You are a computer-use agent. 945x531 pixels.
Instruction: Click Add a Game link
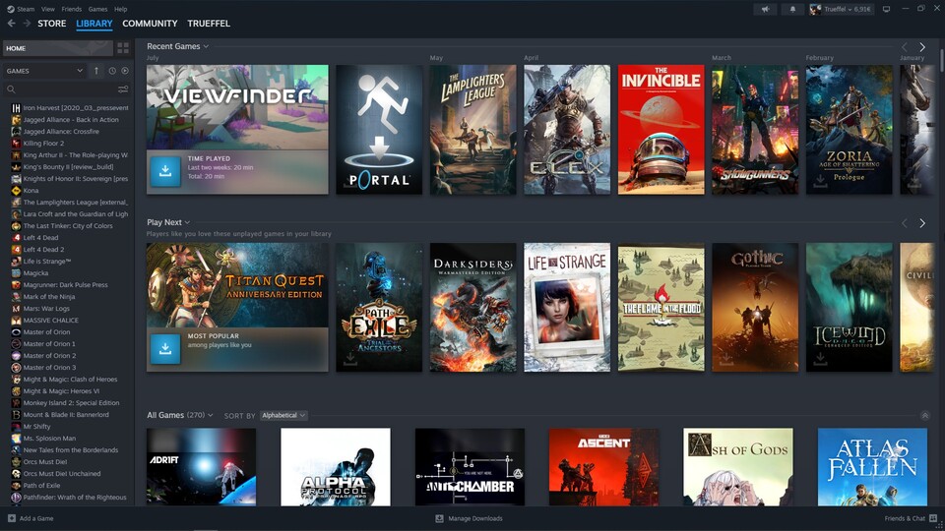pyautogui.click(x=36, y=518)
